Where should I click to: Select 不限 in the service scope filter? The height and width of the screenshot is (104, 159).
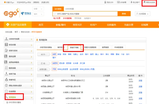pyautogui.click(x=54, y=69)
